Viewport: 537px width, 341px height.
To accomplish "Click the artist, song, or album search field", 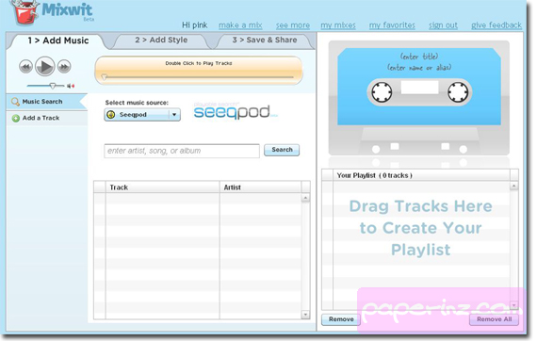I will pyautogui.click(x=182, y=151).
